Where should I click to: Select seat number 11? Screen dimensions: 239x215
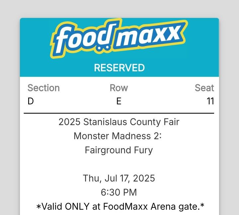pyautogui.click(x=210, y=101)
